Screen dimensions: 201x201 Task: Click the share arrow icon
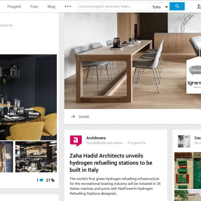[x=73, y=117]
